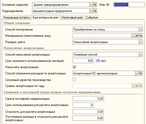Enable Сезонный характер производства checkbox
Viewport: 146px width, 124px height.
(x=74, y=80)
